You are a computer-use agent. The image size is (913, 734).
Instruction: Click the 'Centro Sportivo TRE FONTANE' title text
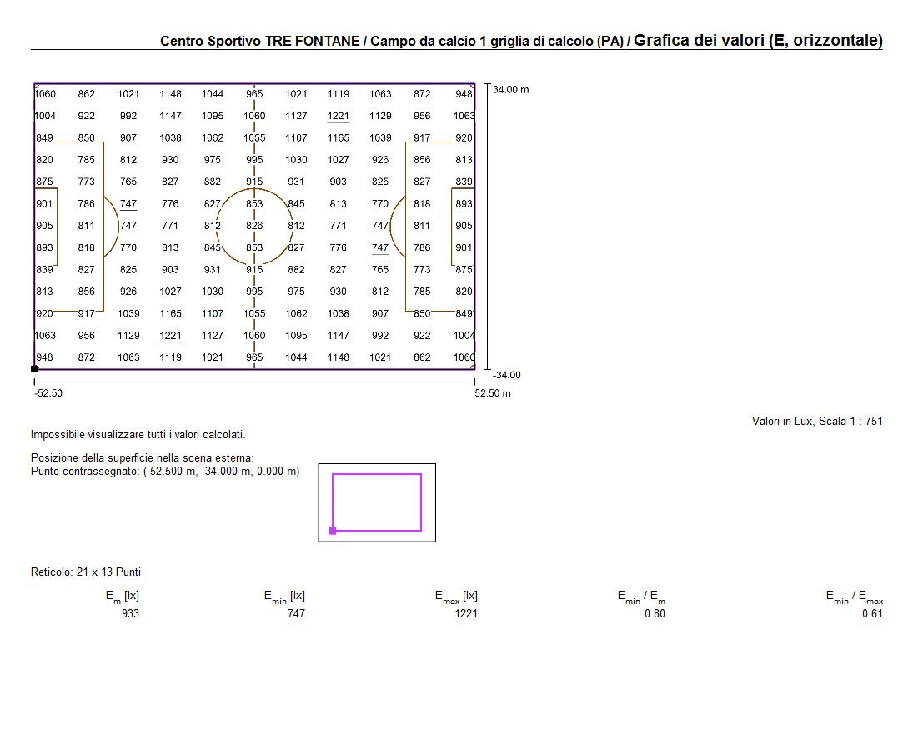(x=259, y=42)
